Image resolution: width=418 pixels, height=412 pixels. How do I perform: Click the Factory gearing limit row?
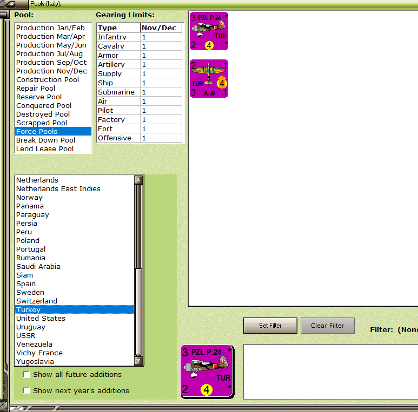tap(140, 120)
